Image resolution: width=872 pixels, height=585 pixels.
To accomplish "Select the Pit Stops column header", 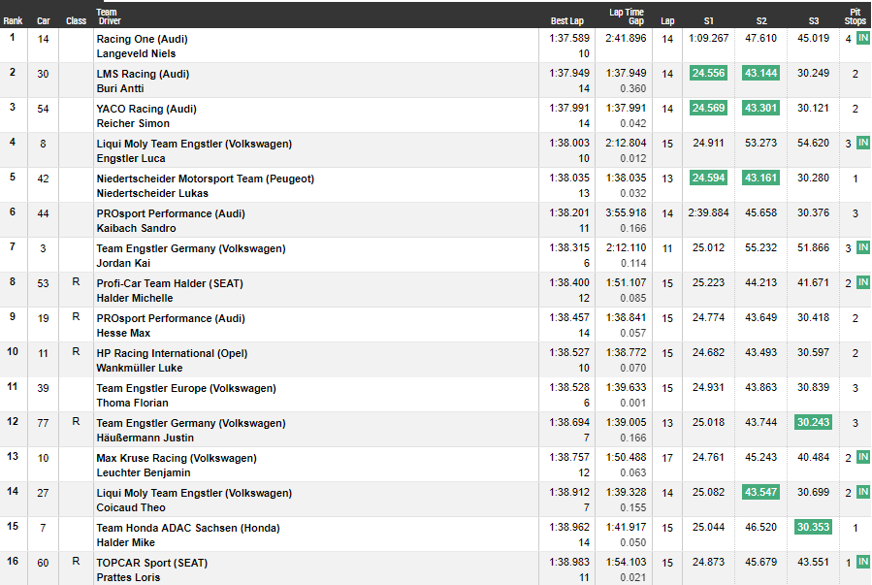I will [x=856, y=16].
